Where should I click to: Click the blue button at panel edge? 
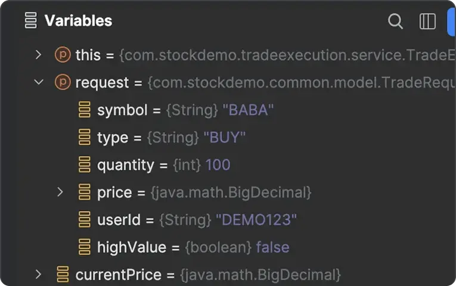pyautogui.click(x=451, y=21)
